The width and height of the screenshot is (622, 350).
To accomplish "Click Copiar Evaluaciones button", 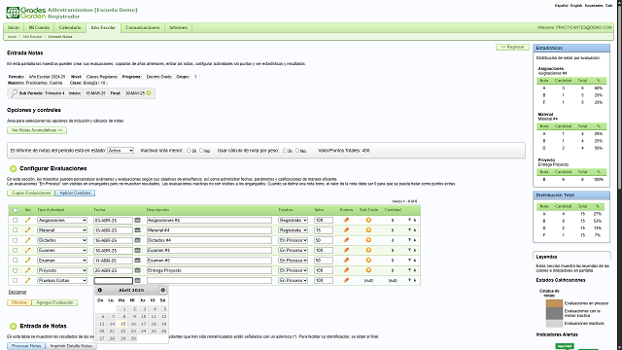I will coord(31,192).
